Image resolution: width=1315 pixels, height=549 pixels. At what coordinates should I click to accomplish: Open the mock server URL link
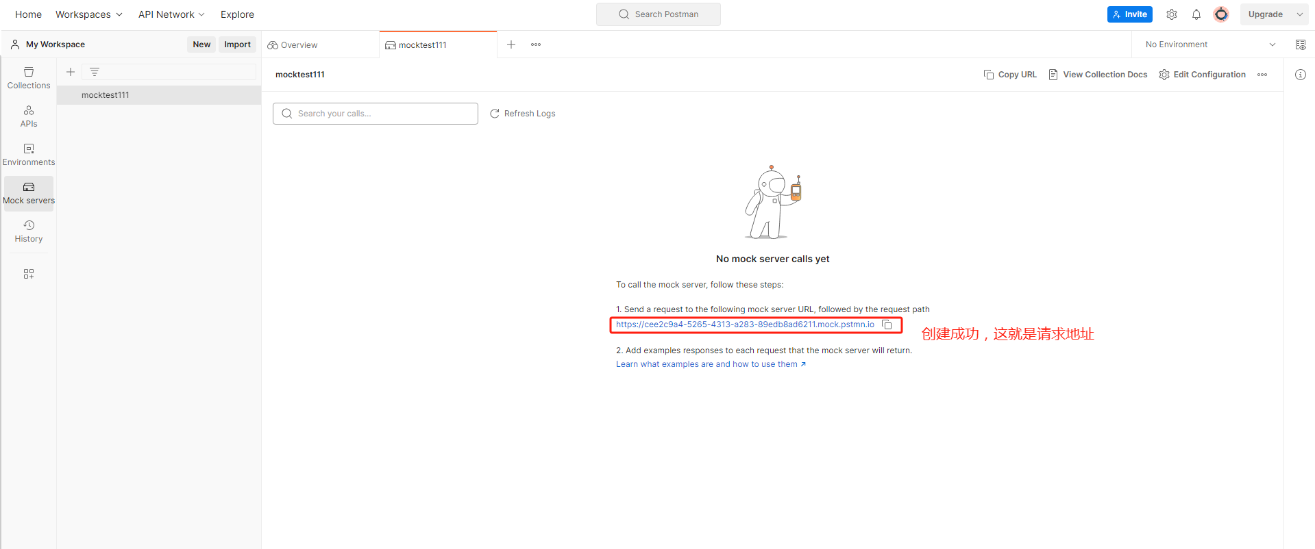point(745,324)
